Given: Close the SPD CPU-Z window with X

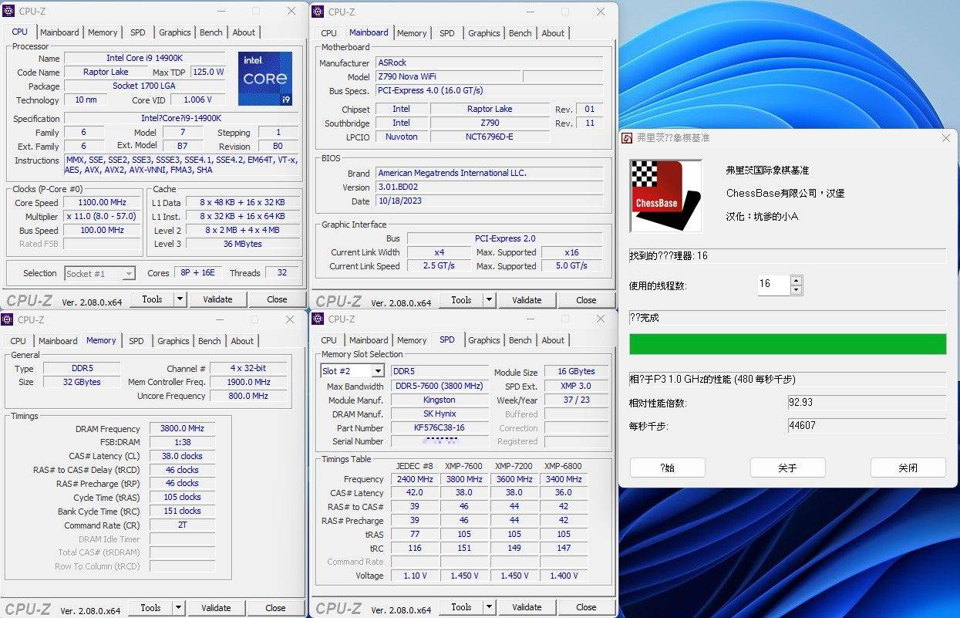Looking at the screenshot, I should point(600,319).
